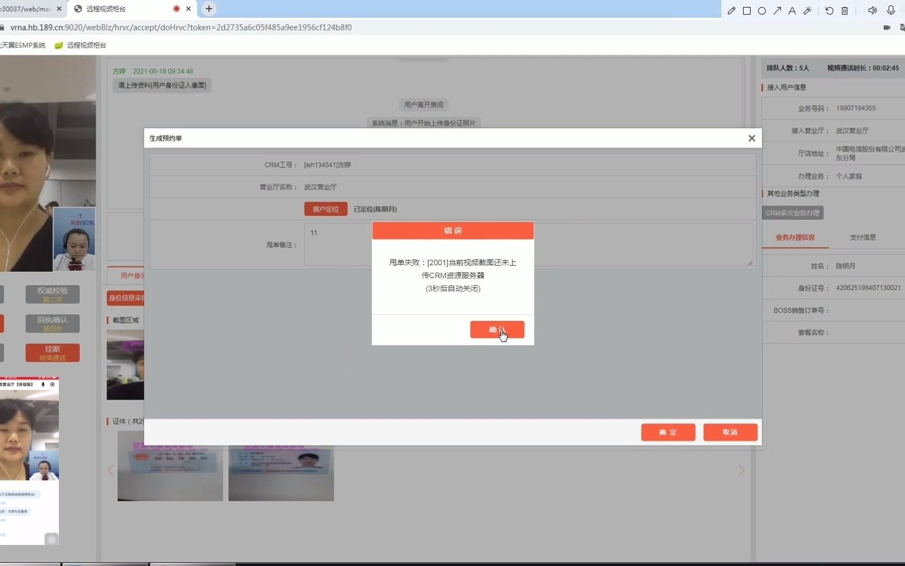This screenshot has width=905, height=566.
Task: Click the 办理业务 value 个人家庭
Action: tap(849, 176)
